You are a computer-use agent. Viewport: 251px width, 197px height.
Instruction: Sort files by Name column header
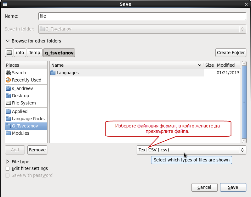tap(126, 65)
